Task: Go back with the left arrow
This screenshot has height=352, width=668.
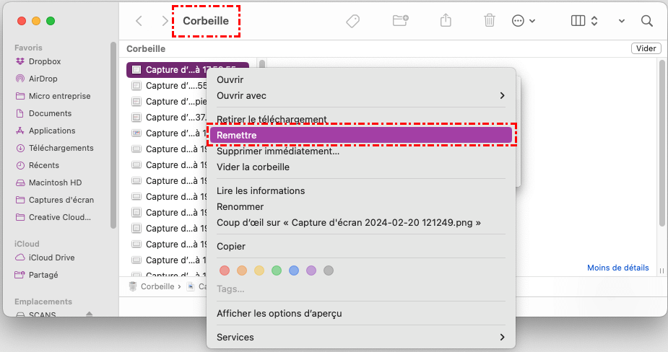Action: point(139,21)
